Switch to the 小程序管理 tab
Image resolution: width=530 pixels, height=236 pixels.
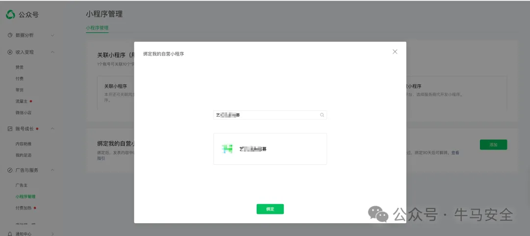[97, 28]
